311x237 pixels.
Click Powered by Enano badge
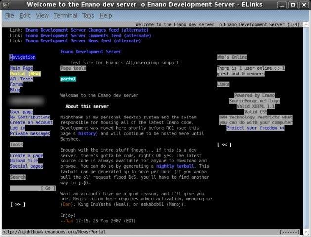[255, 95]
